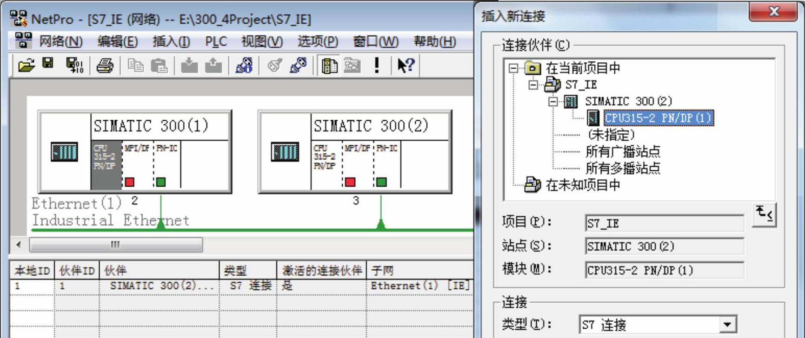The width and height of the screenshot is (805, 338).
Task: Select 在当前项目中 in the partner tree
Action: (x=583, y=68)
